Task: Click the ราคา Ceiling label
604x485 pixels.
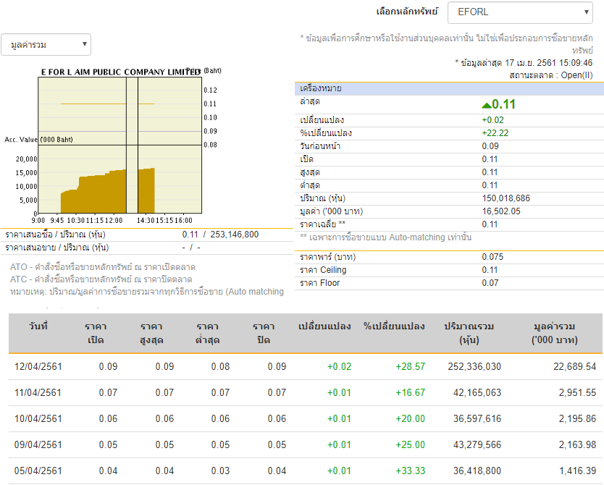Action: [323, 270]
